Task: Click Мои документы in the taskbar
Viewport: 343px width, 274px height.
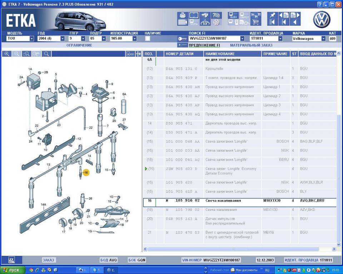Action: (244, 270)
